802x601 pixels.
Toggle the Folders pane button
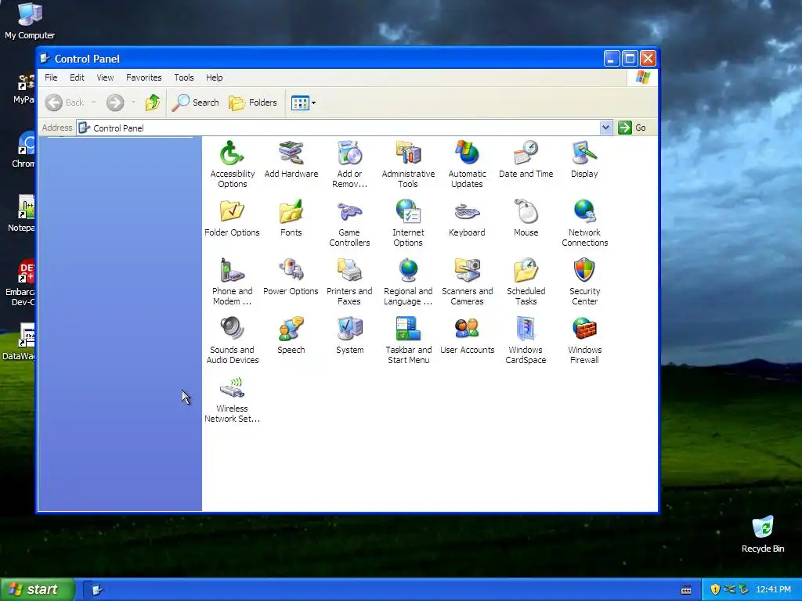[x=253, y=103]
